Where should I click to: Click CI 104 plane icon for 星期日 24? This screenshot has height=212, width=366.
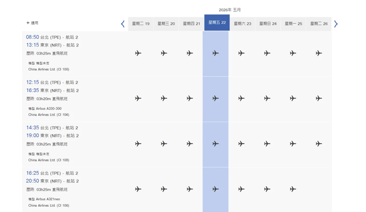point(267,99)
